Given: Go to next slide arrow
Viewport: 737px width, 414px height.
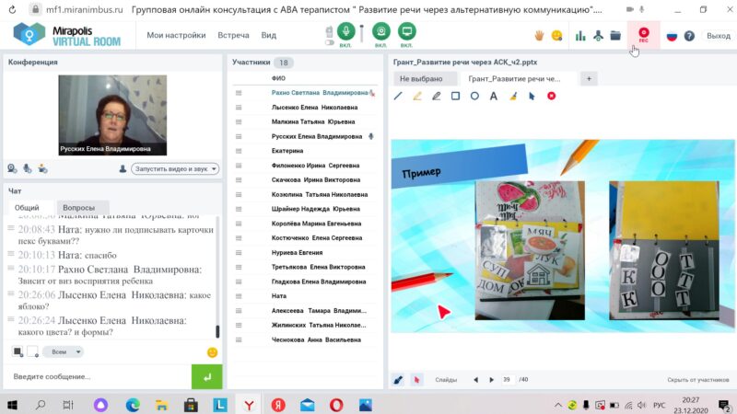Looking at the screenshot, I should (x=492, y=380).
